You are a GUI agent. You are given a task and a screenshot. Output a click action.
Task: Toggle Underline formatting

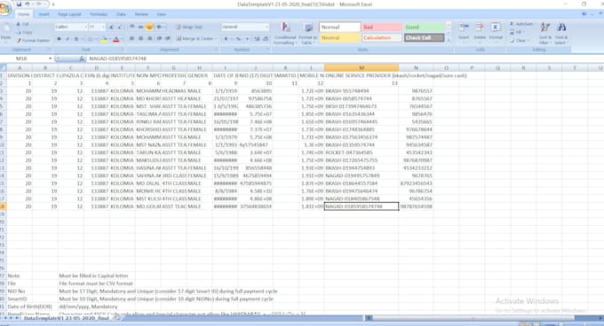[76, 39]
